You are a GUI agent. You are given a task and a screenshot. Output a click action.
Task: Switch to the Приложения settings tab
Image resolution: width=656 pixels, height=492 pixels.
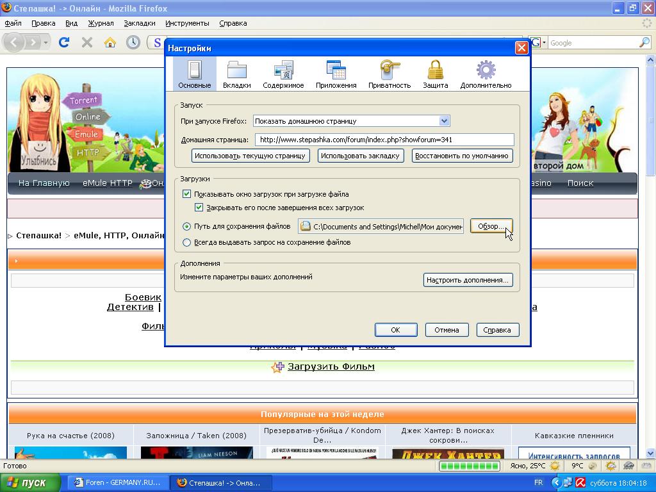[336, 74]
